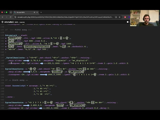Screen dimensions: 160x120
Task: Click '.slice' on line 140
Action: pyautogui.click(x=46, y=38)
